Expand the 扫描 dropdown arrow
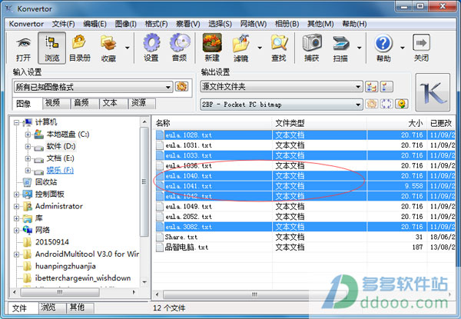This screenshot has width=461, height=319. coord(360,48)
